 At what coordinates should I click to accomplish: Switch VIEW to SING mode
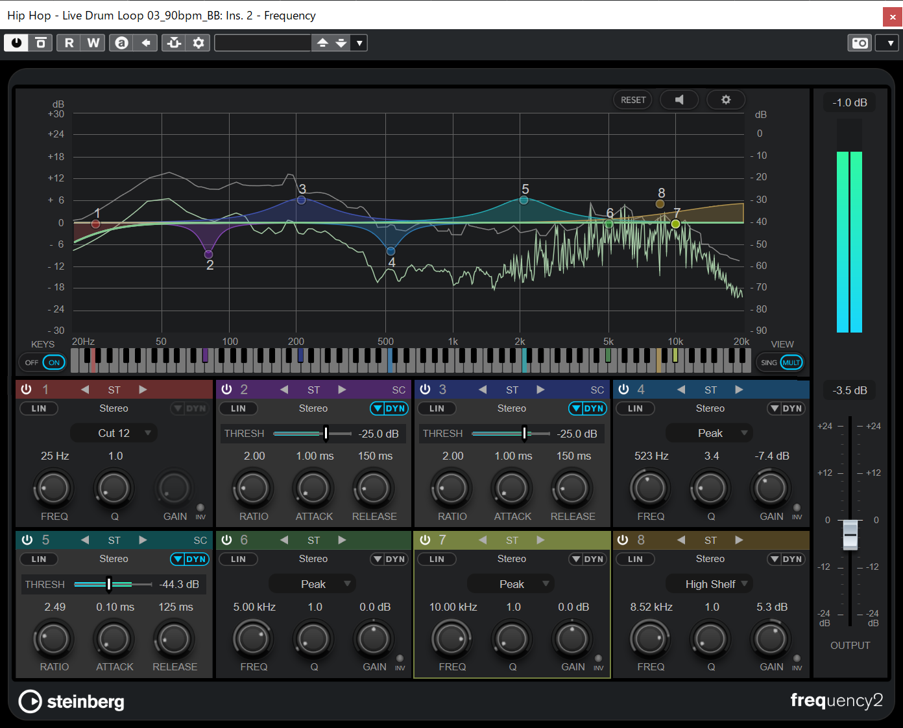pyautogui.click(x=768, y=362)
